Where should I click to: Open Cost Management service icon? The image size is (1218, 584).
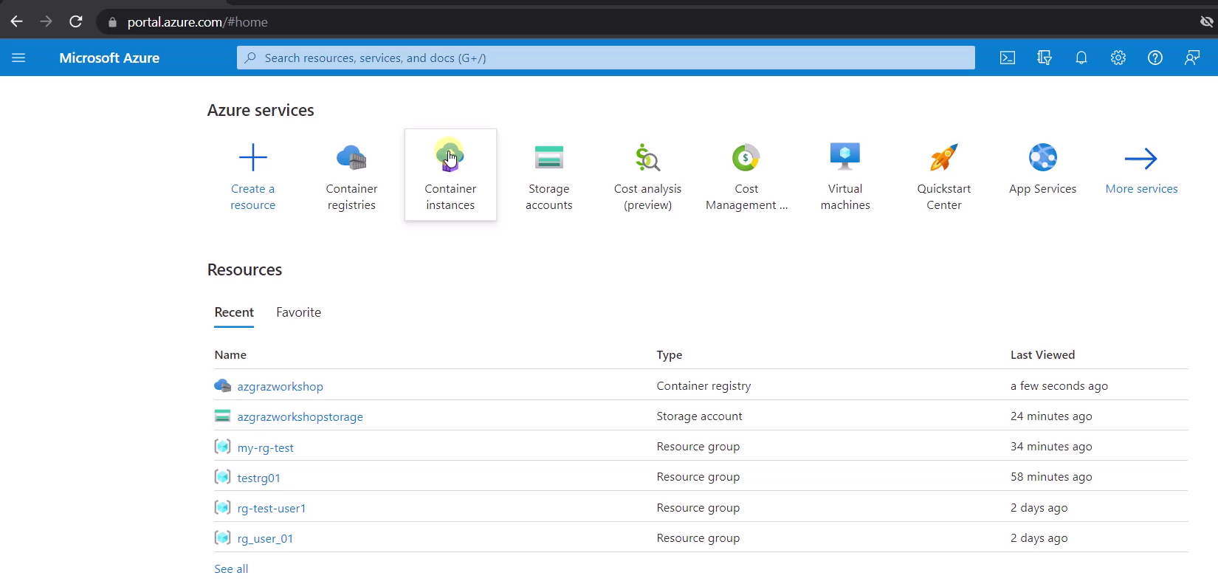pos(746,157)
